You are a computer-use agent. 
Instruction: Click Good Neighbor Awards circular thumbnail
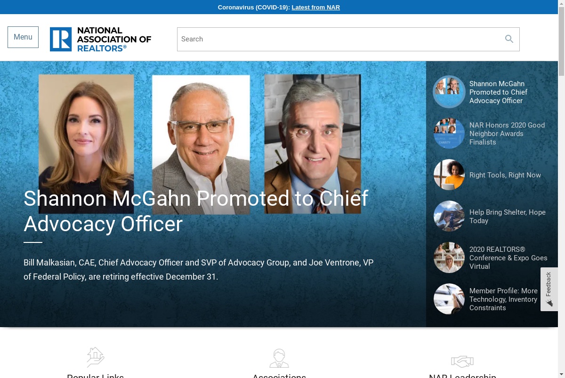click(449, 134)
